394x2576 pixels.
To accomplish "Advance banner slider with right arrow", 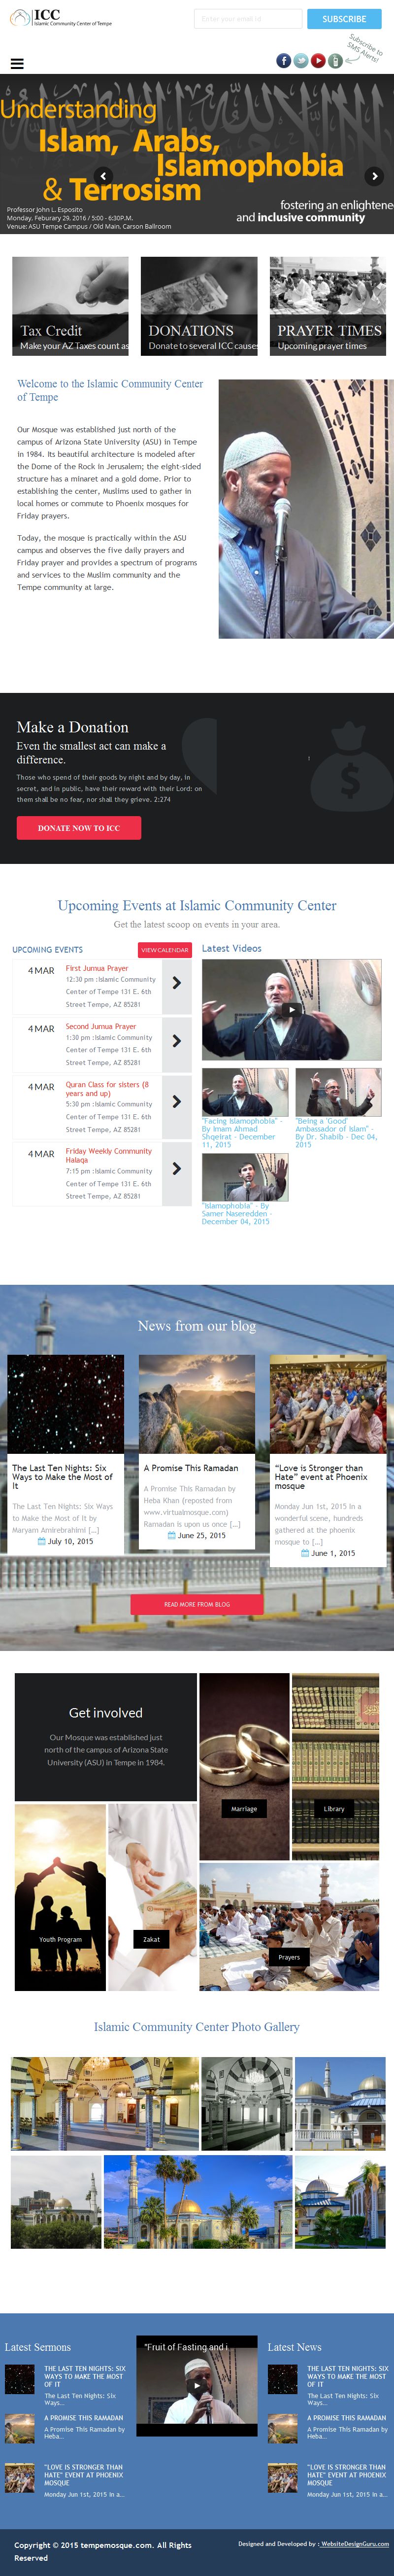I will coord(375,176).
